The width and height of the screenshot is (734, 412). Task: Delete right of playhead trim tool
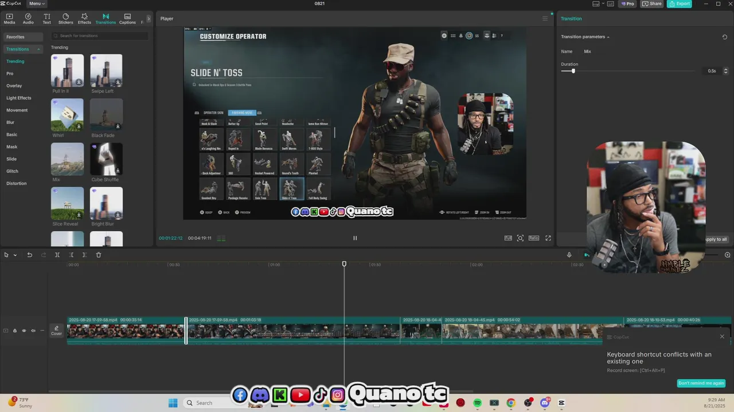coord(84,255)
